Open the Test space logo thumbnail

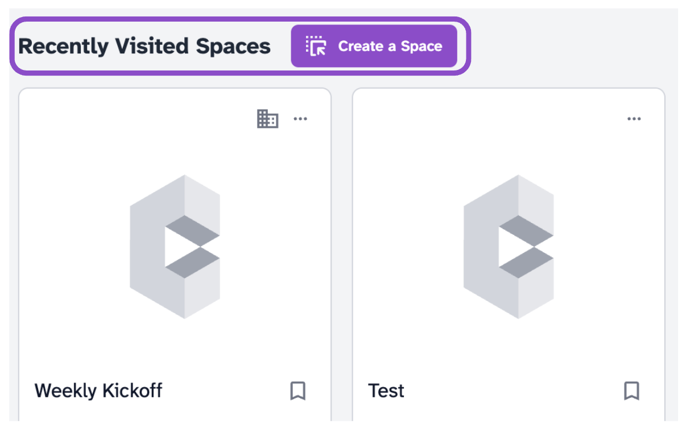point(509,247)
